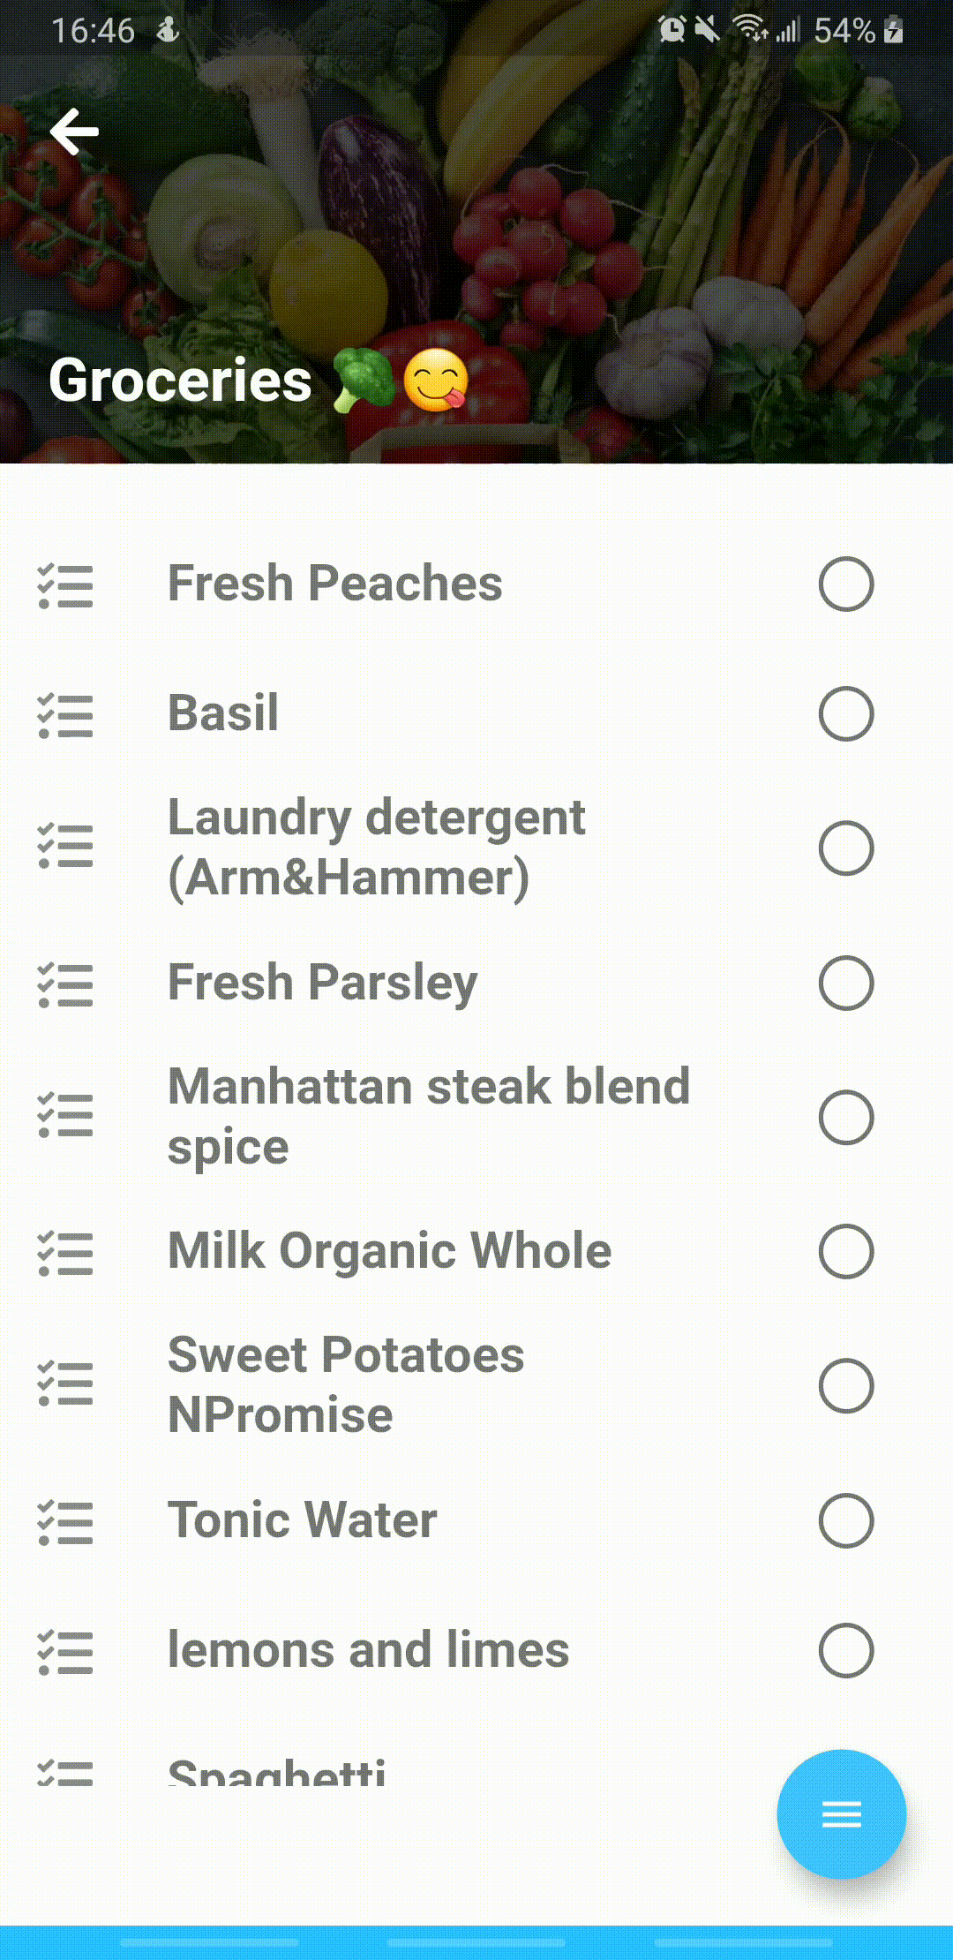This screenshot has width=953, height=1960.
Task: Select Laundry detergent (Arm&Hammer) entry
Action: click(377, 848)
